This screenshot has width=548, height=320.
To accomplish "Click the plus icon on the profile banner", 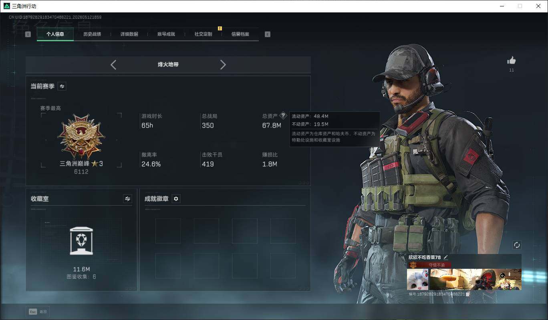I will tap(502, 276).
